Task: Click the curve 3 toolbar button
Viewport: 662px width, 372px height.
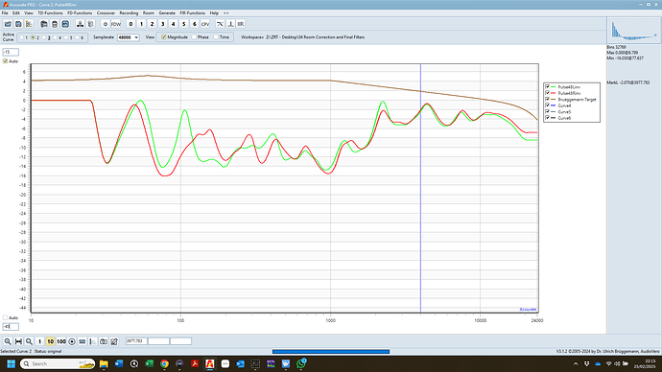Action: [162, 24]
